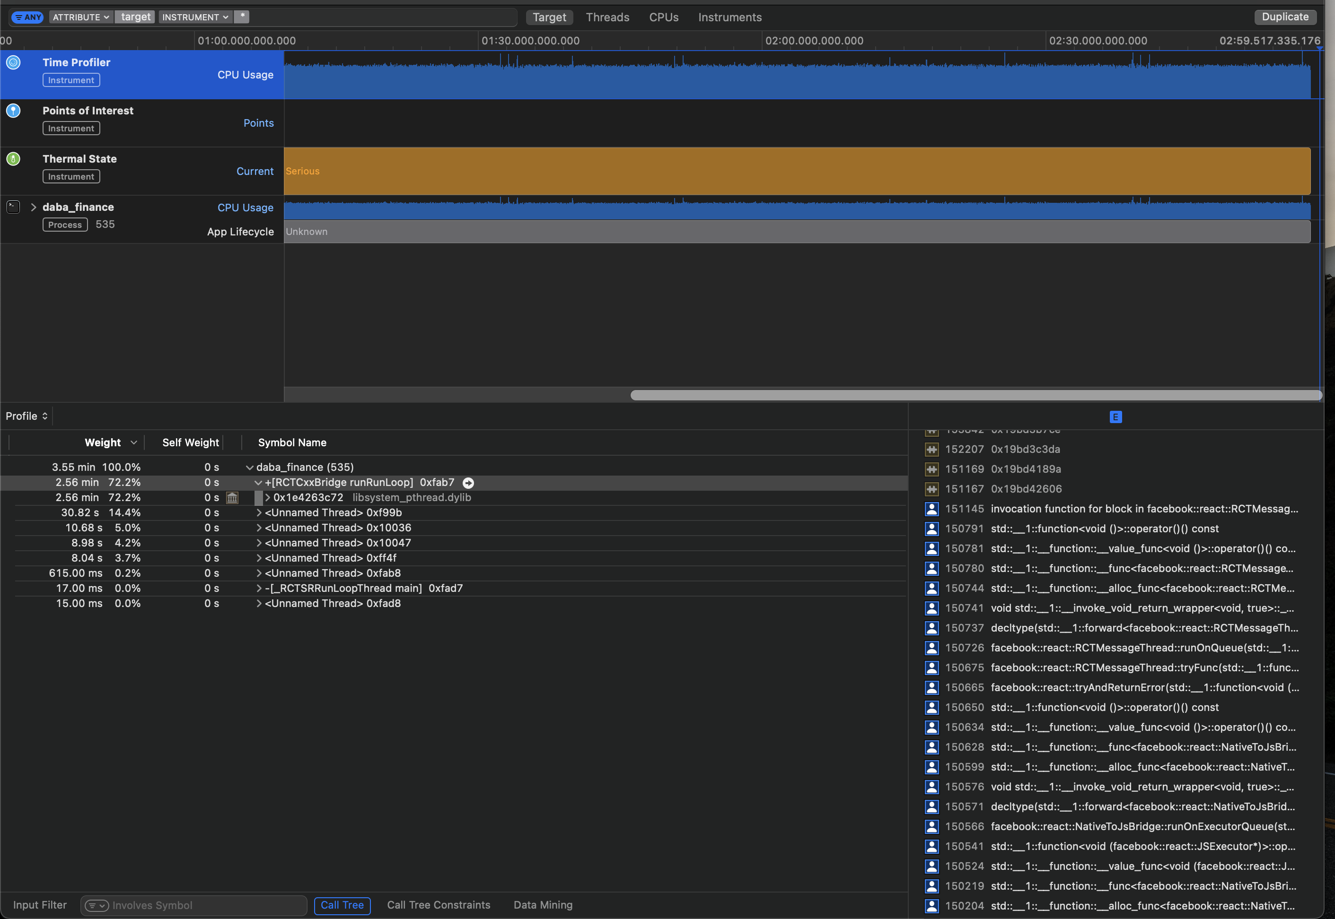This screenshot has height=919, width=1335.
Task: Click the Points of Interest pin icon
Action: tap(13, 111)
